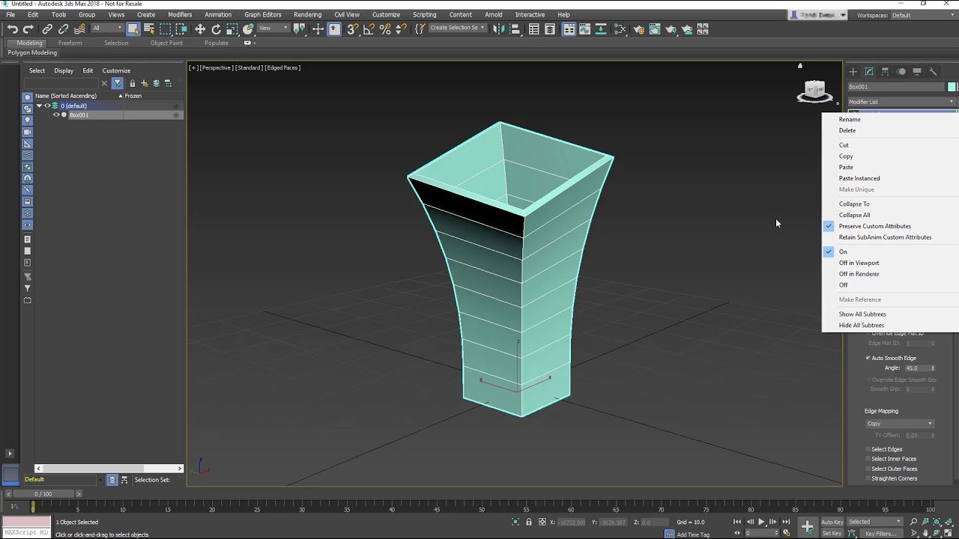Uncheck the Auto Smooth Edge checkbox

click(x=868, y=358)
